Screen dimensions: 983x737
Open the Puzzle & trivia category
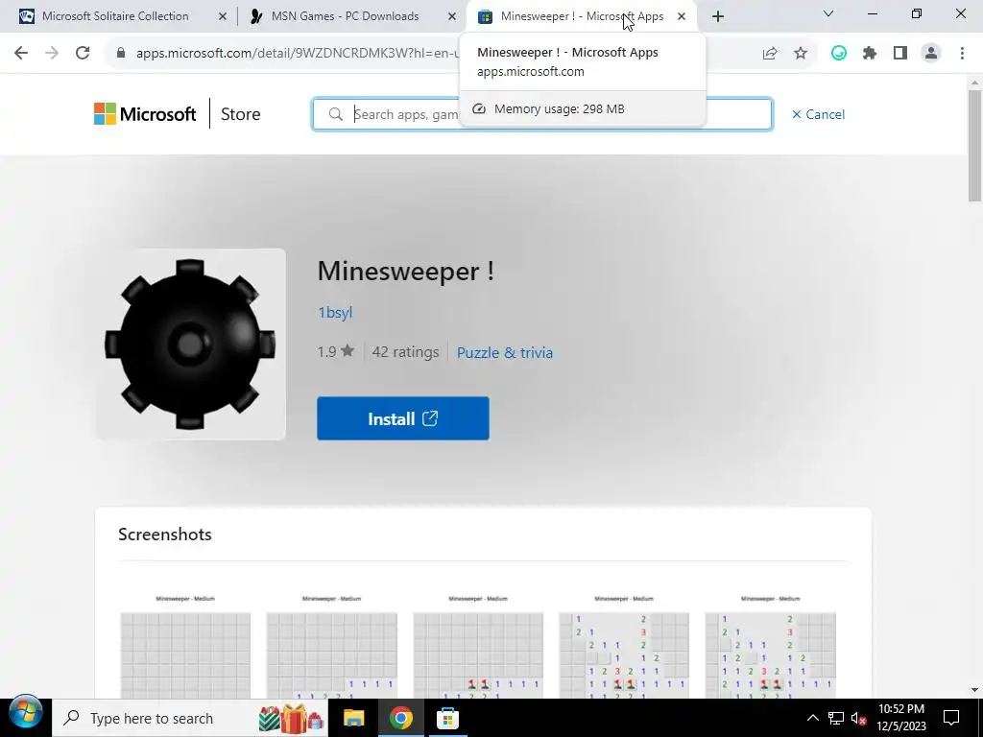(505, 353)
